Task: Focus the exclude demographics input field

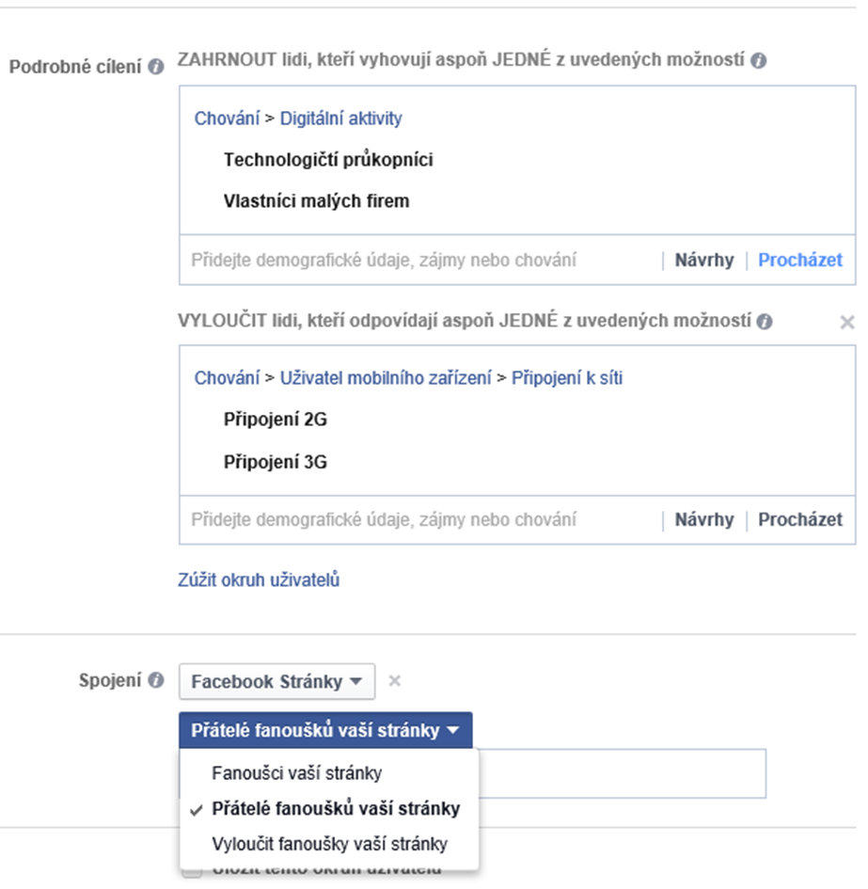Action: [x=419, y=520]
